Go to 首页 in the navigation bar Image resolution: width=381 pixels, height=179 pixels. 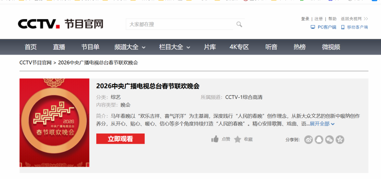31,47
